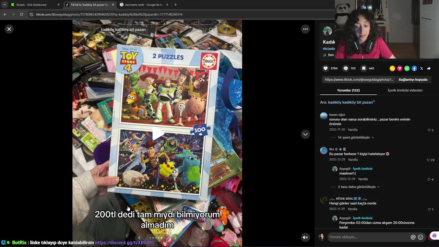Click the Hangi günler saat kaçta nerde comment

[x=353, y=203]
